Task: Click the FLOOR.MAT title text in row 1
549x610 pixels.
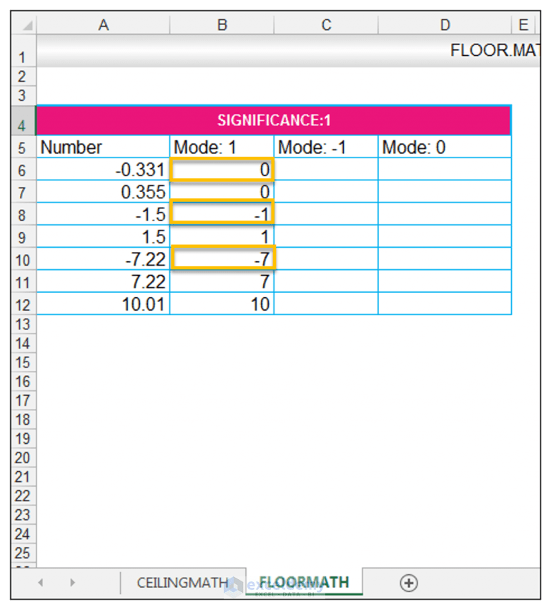Action: (x=495, y=50)
